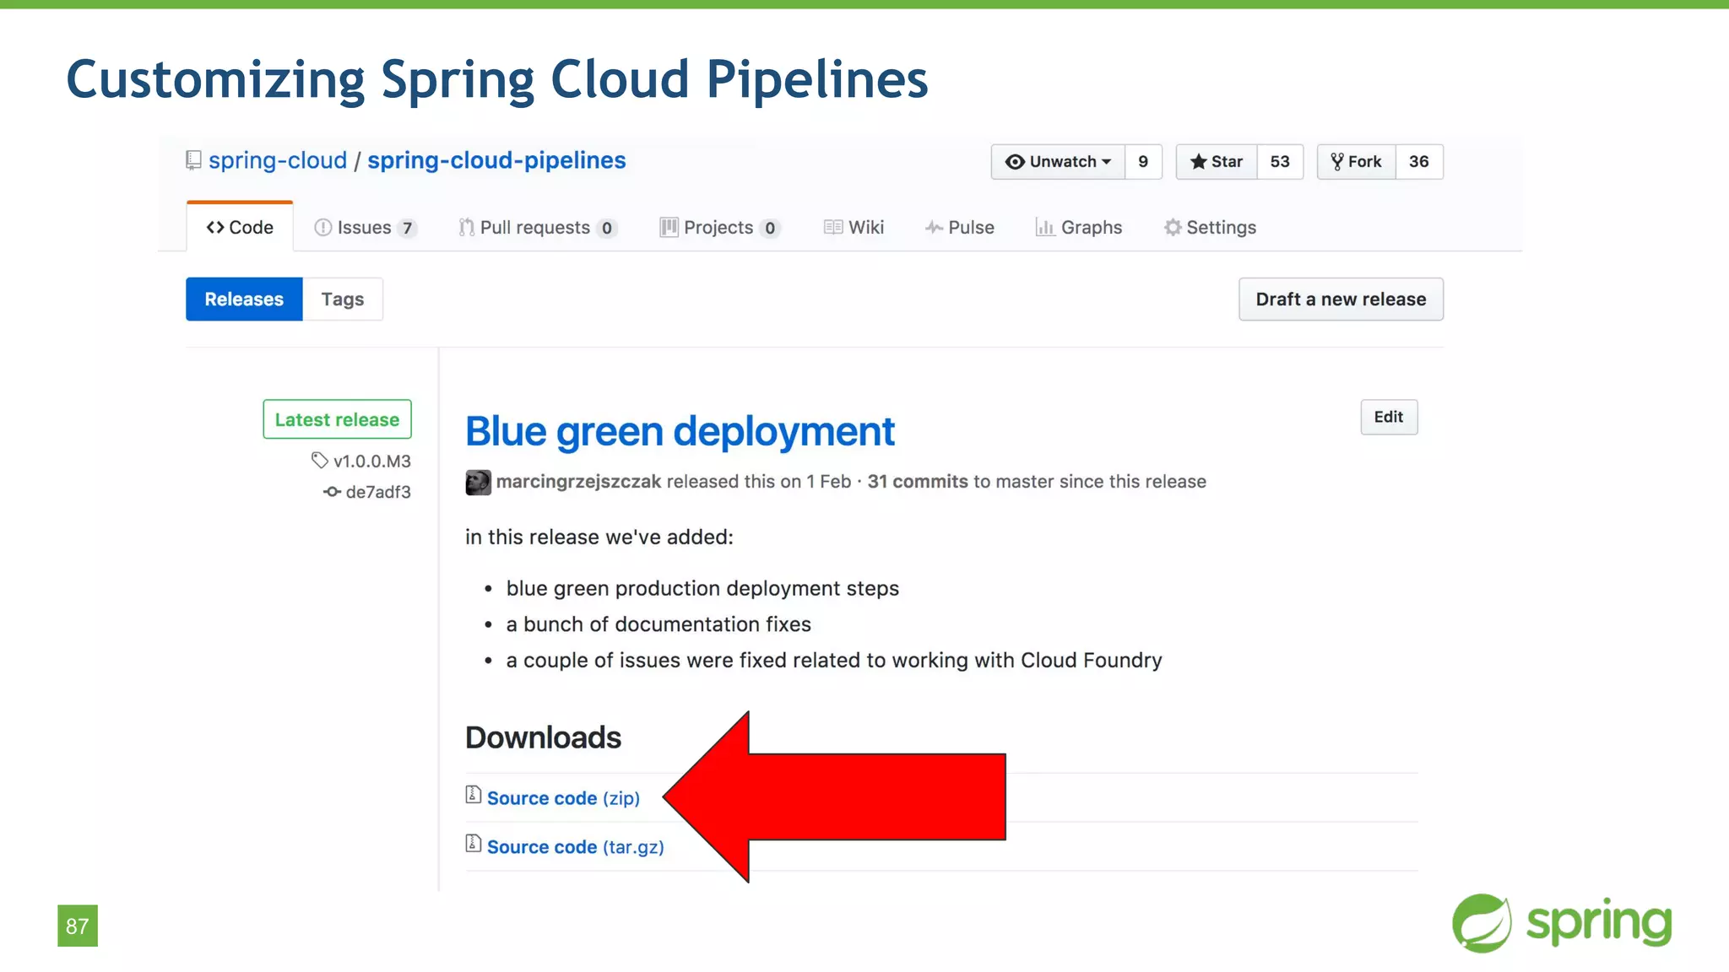Open the Graphs tab

1078,228
